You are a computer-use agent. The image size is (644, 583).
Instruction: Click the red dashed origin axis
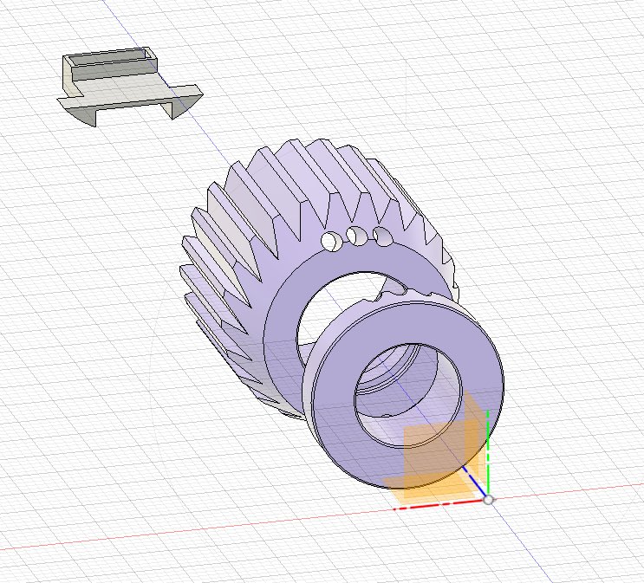click(x=439, y=505)
